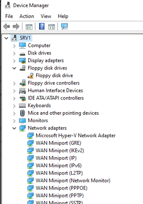Click the Forward arrow toolbar icon
Viewport: 143px width, 204px height.
[x=16, y=26]
